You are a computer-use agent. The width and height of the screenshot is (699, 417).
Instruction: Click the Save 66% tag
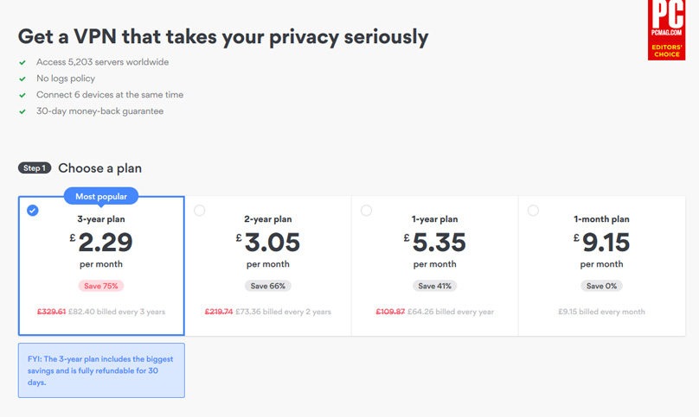[x=268, y=286]
